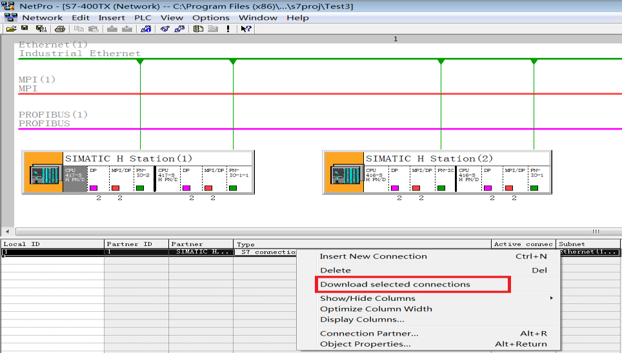The image size is (622, 353).
Task: Click the Paste toolbar icon
Action: coord(93,28)
